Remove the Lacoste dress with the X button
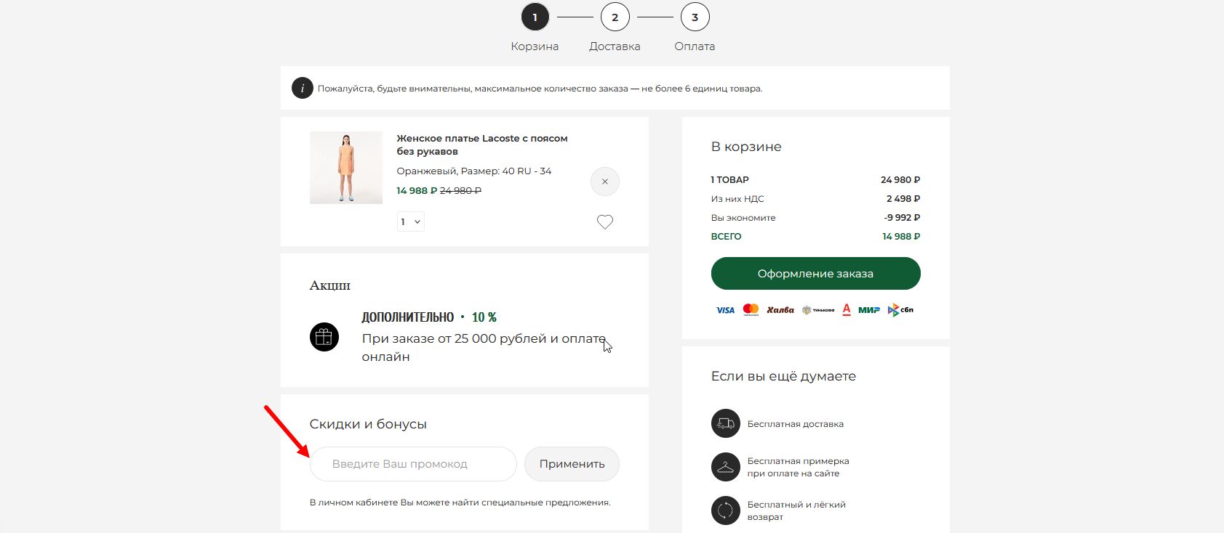1224x533 pixels. click(x=604, y=182)
